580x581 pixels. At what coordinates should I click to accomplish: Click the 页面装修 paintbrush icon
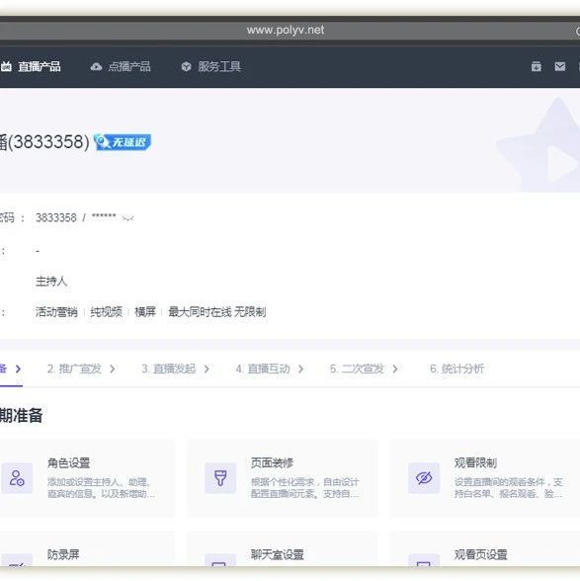pos(220,478)
